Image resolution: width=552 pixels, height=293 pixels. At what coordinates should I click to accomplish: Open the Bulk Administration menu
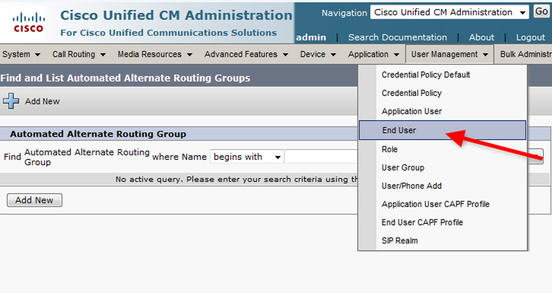pos(525,54)
